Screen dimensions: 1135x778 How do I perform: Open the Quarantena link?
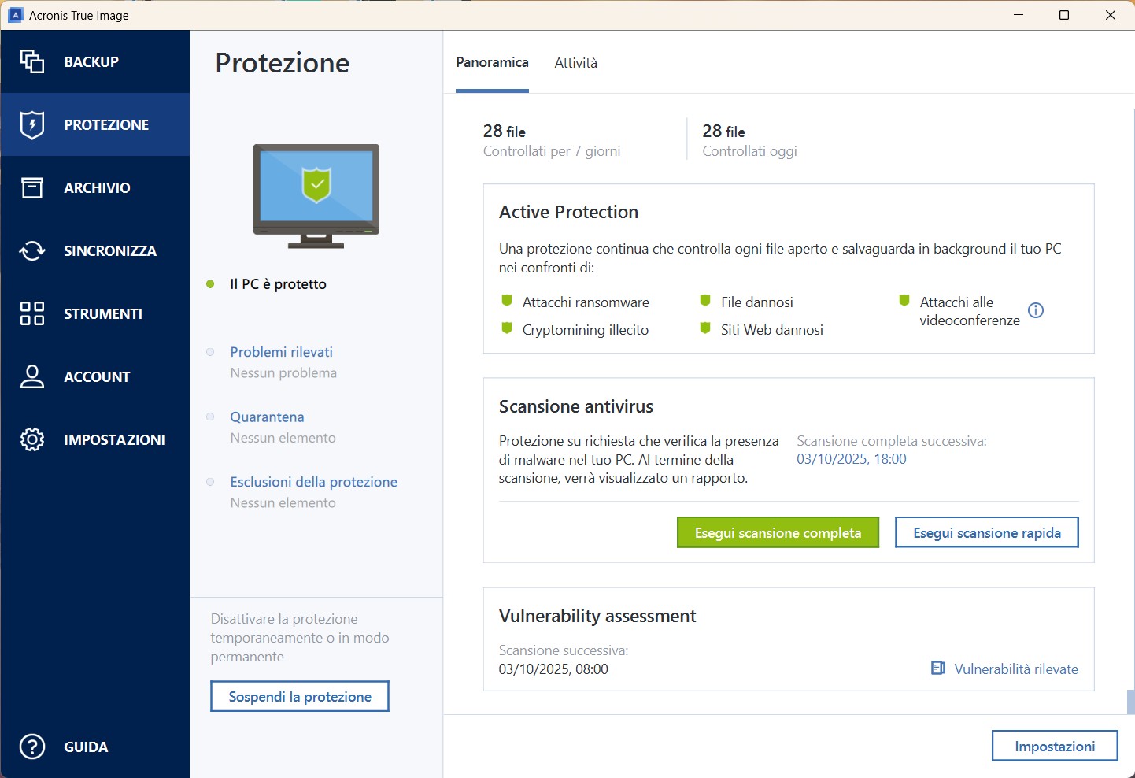click(x=267, y=417)
